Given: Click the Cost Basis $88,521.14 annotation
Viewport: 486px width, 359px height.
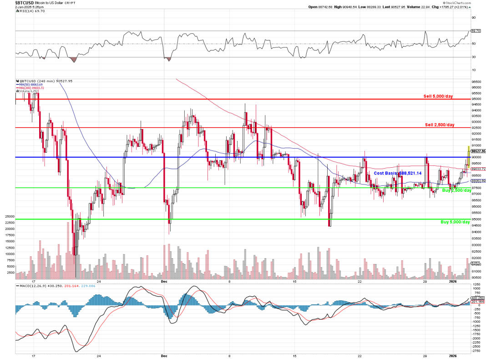Looking at the screenshot, I should [397, 173].
